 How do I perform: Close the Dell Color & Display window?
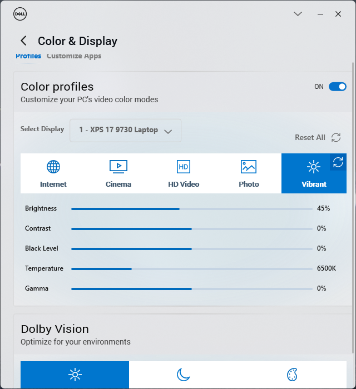[338, 14]
